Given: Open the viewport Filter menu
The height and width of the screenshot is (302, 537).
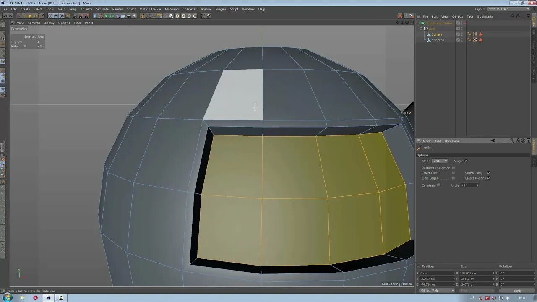Looking at the screenshot, I should tap(78, 23).
